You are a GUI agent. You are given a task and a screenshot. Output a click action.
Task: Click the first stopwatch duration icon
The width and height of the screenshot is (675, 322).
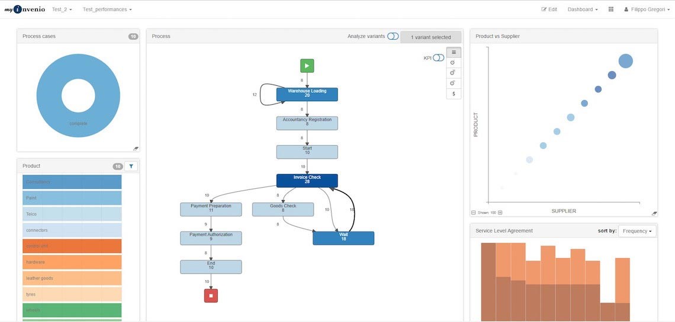coord(453,63)
